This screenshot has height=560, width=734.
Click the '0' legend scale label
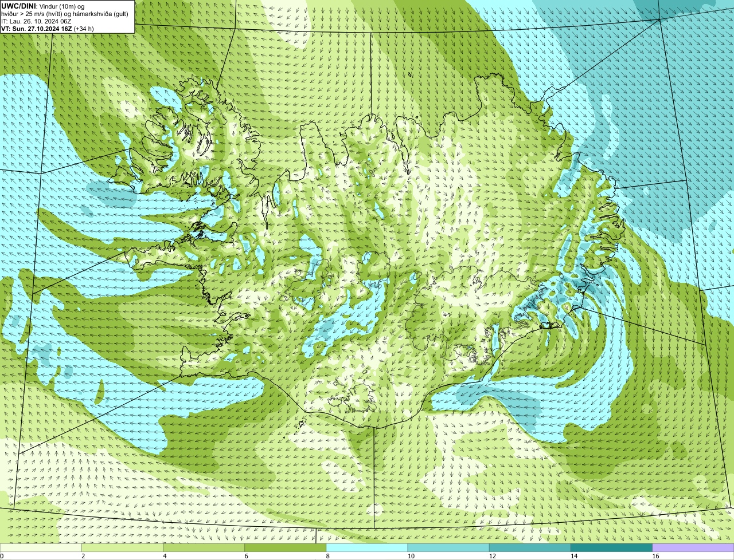2,556
